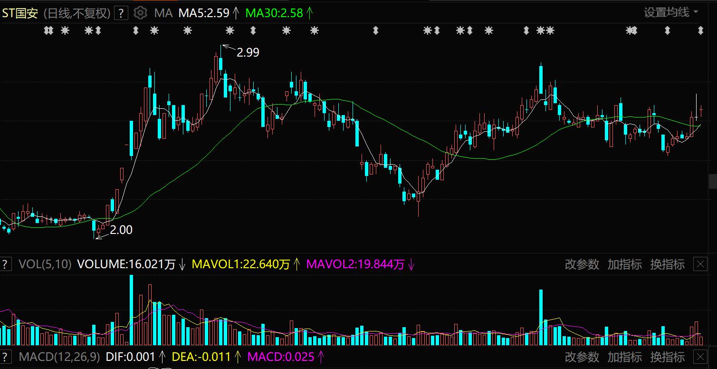The height and width of the screenshot is (369, 717).
Task: Click 换指标 in the MACD panel
Action: coord(667,357)
